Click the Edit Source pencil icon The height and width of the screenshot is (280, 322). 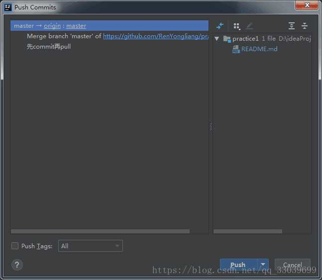[250, 26]
